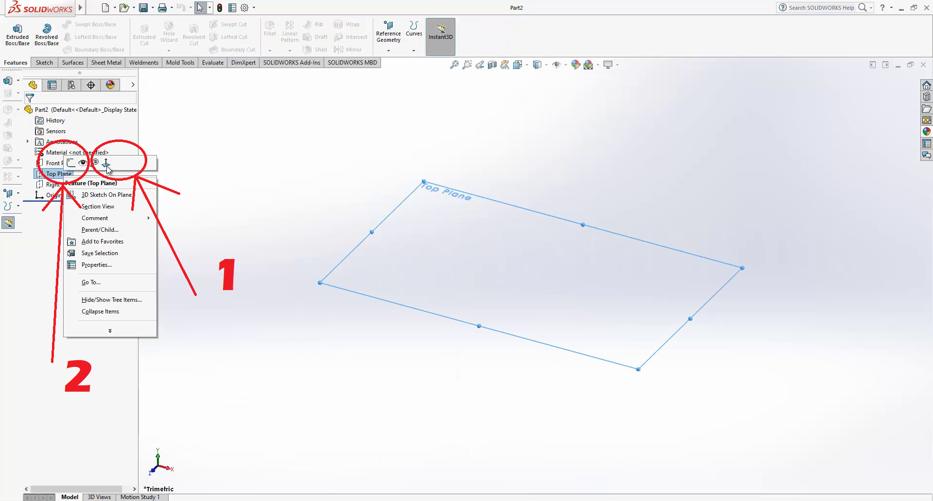Toggle Top Plane visibility with eye icon
This screenshot has height=501, width=933.
[x=83, y=162]
